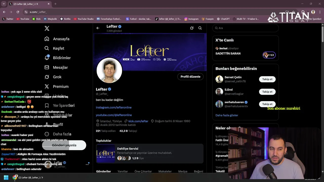The image size is (324, 182).
Task: Open serhatulueren avatar
Action: 219,104
